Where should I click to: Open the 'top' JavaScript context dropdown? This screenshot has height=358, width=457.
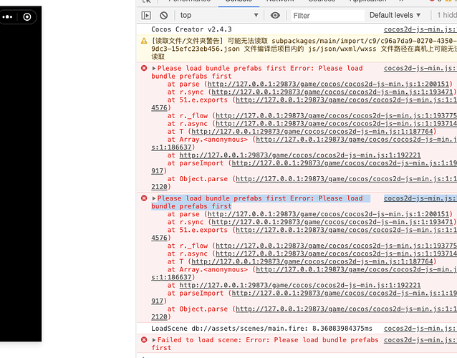click(219, 15)
